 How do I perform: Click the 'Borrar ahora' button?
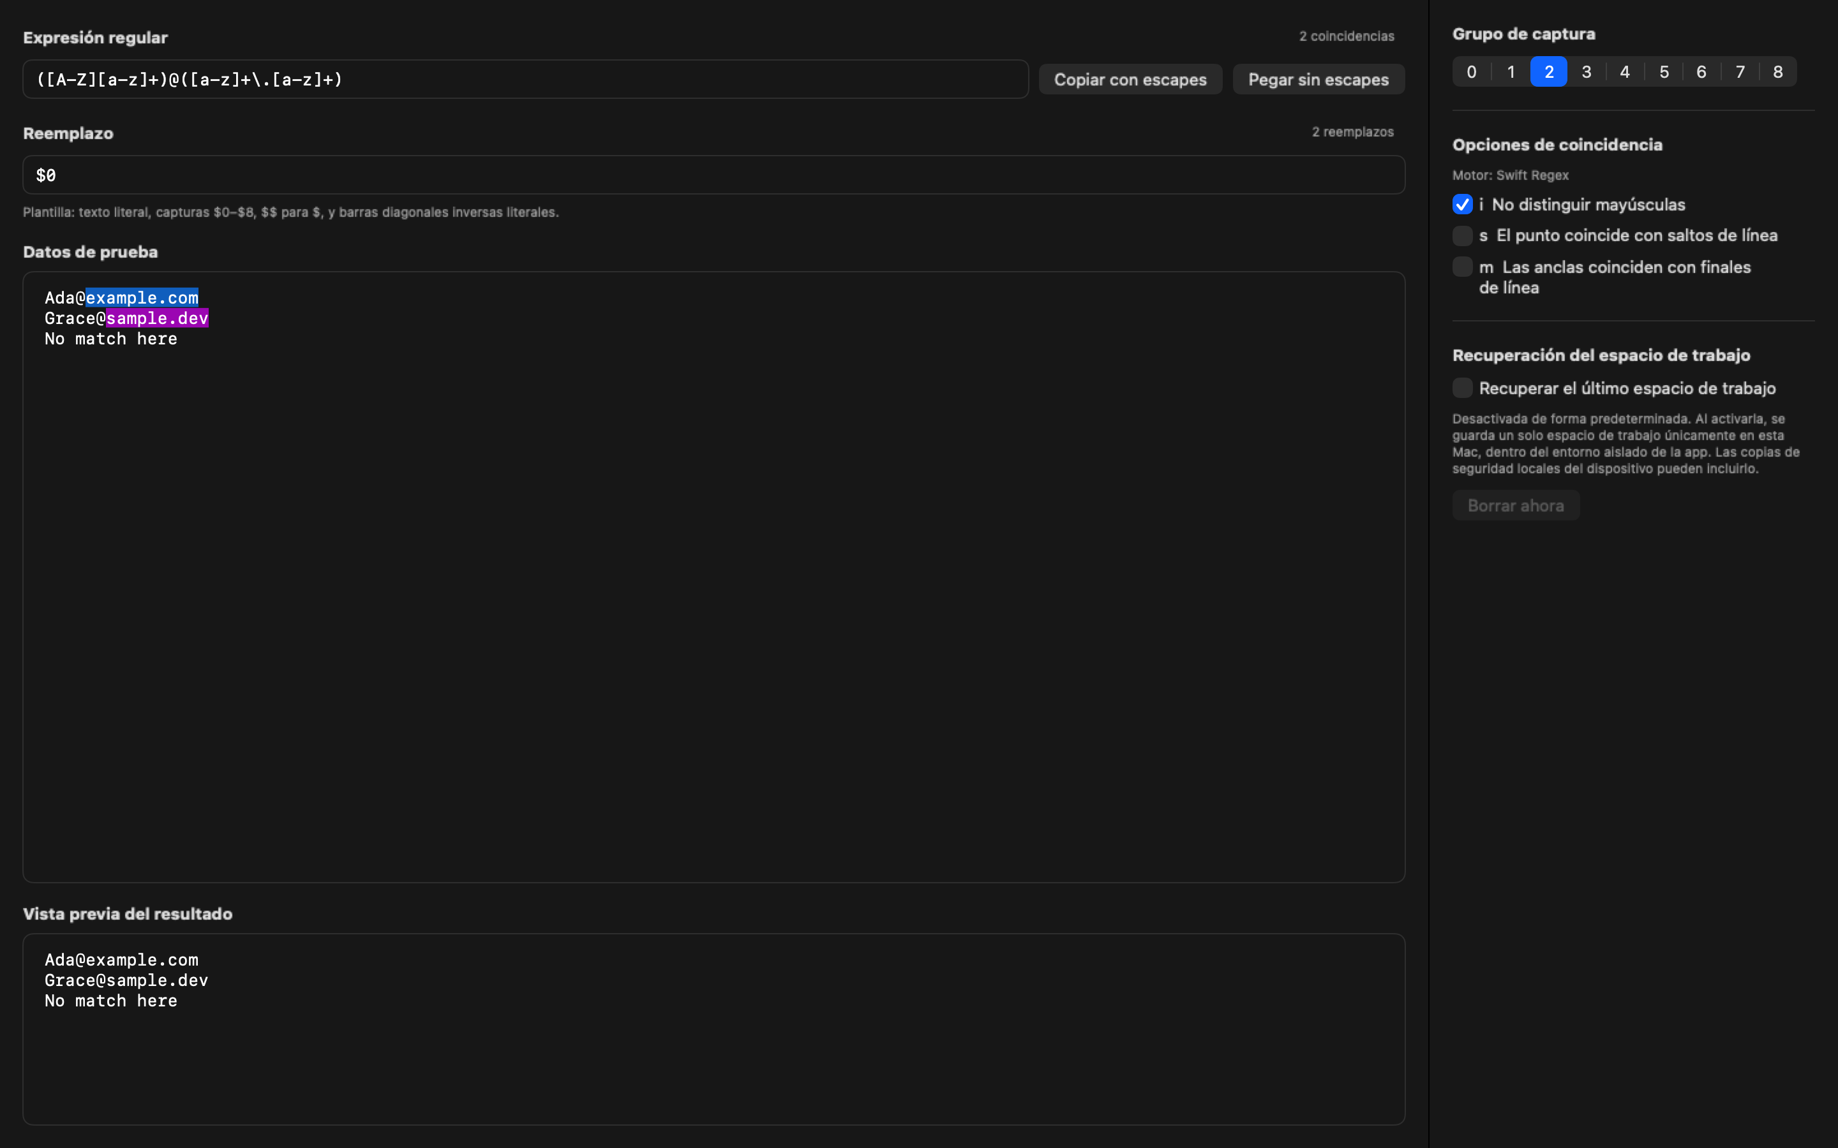[x=1516, y=506]
